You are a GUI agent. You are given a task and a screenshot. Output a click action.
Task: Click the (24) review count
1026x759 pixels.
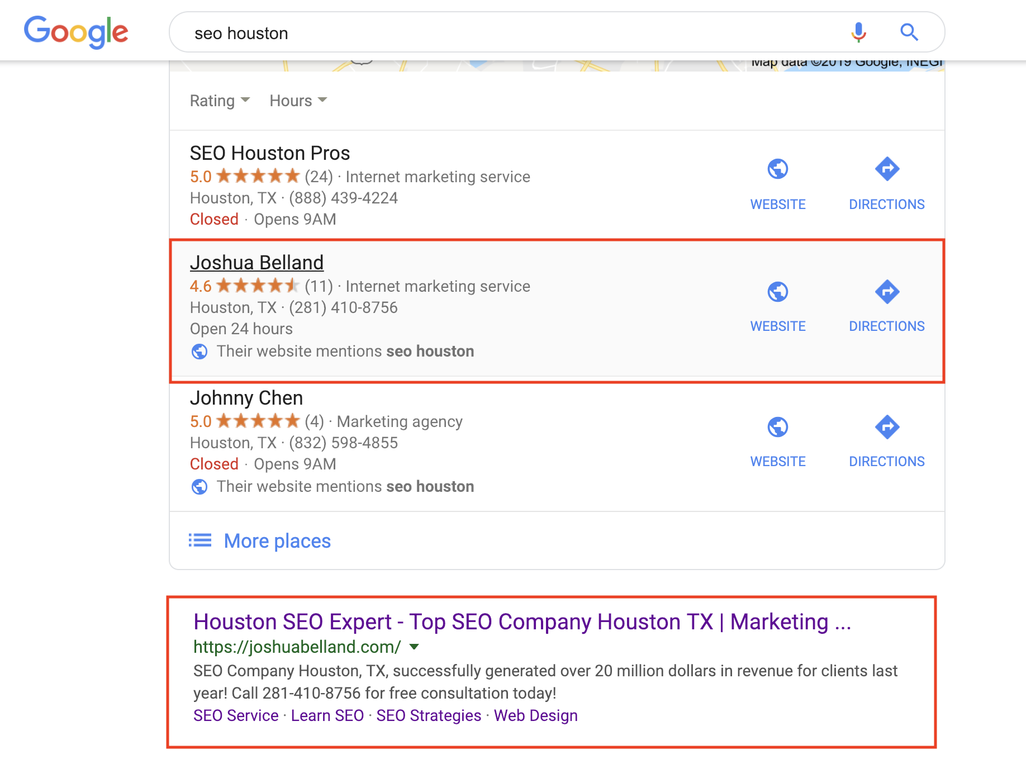tap(319, 177)
